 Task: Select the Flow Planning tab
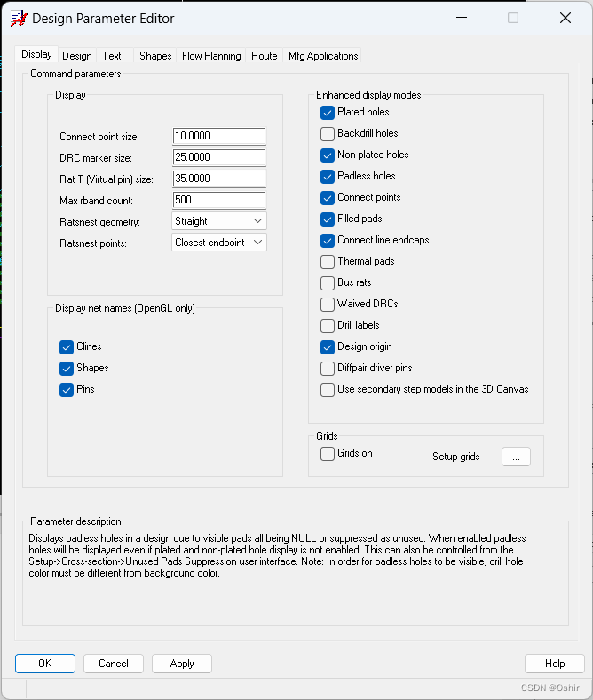pyautogui.click(x=211, y=56)
